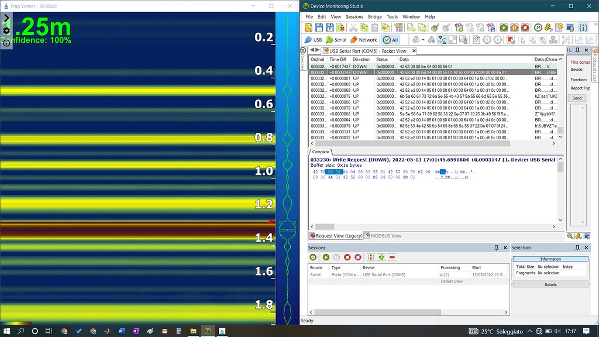Click the curly-braces scripting icon on the toolbar
599x337 pixels.
[x=583, y=27]
